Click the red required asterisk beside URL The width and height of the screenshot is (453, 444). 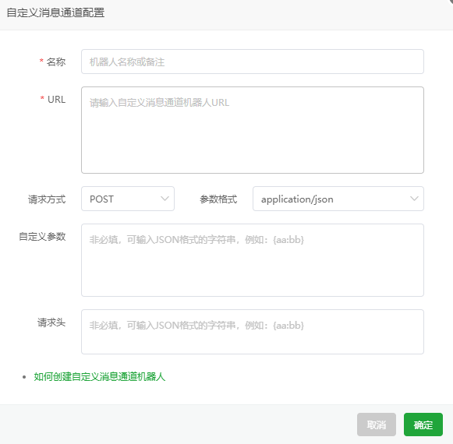42,98
